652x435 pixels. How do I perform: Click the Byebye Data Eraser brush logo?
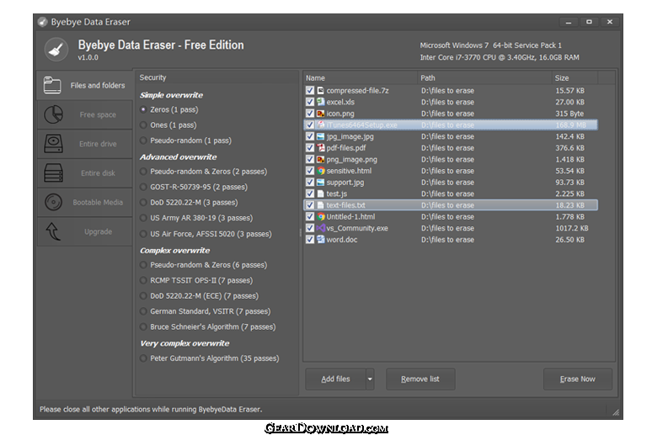56,50
